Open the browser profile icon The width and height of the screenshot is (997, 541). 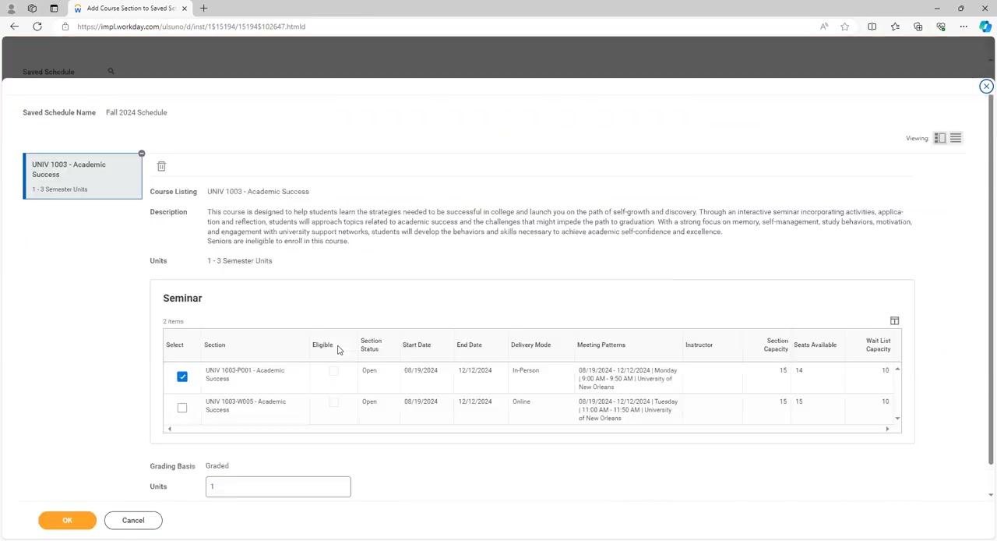(11, 8)
